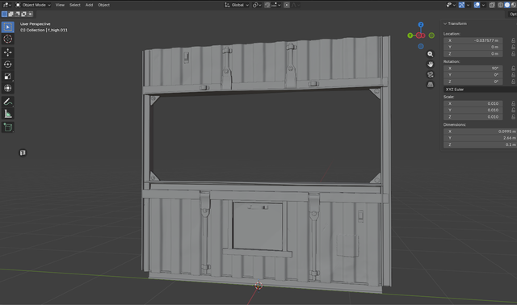The width and height of the screenshot is (517, 305).
Task: Toggle show overlays button
Action: pos(477,5)
